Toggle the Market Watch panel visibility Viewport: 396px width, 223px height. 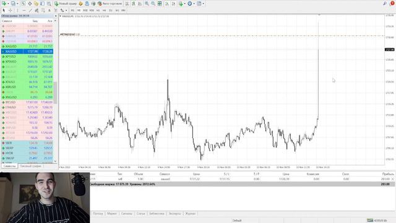coord(23,4)
